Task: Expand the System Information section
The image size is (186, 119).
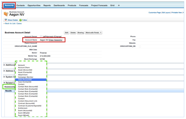Action: point(4,77)
